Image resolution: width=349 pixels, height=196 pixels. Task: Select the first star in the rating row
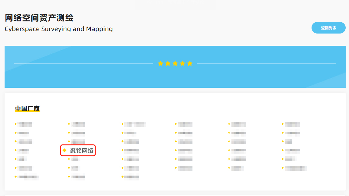coord(160,63)
